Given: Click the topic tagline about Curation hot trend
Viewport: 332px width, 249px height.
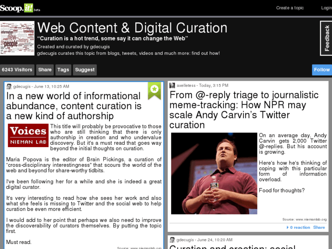Looking at the screenshot, I should 112,38.
